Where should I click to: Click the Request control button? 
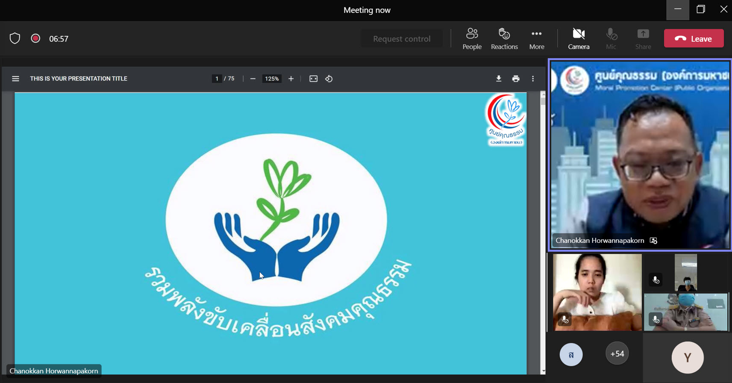402,38
